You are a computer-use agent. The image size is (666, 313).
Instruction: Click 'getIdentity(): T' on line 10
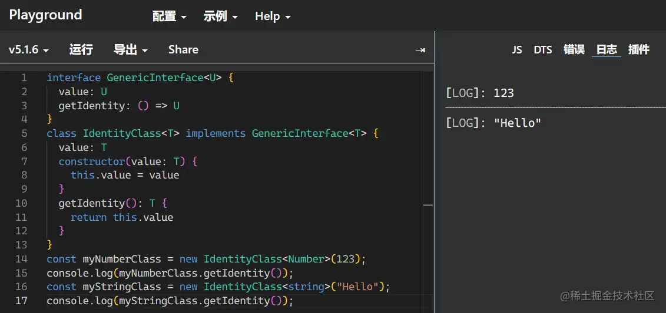(107, 203)
